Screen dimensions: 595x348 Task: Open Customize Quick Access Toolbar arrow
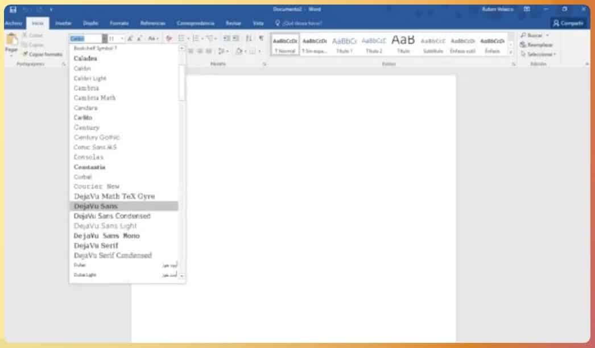click(51, 10)
